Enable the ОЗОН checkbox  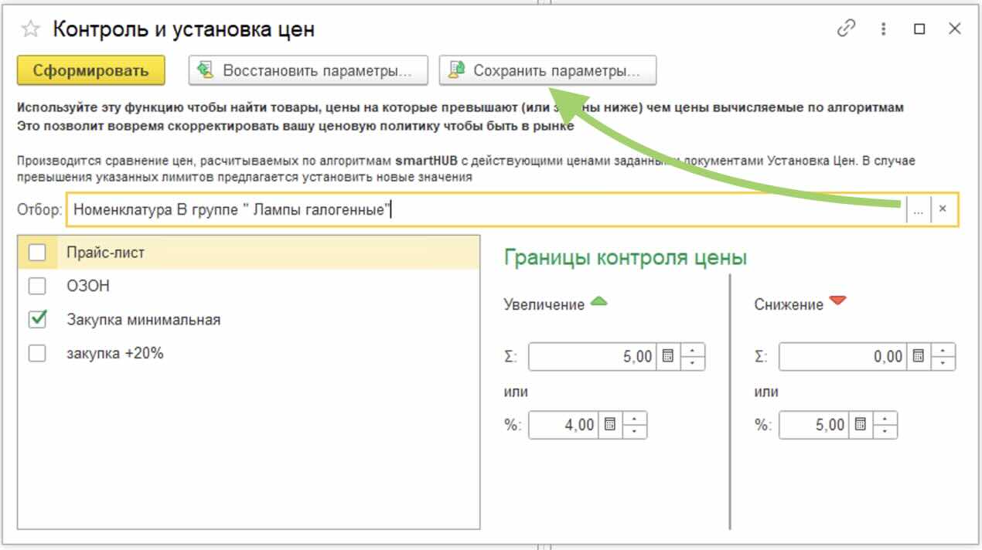(37, 286)
